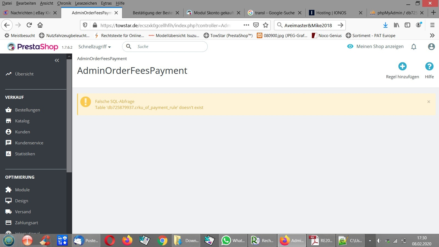Image resolution: width=439 pixels, height=247 pixels.
Task: Show the Firefox library icon
Action: pos(396,25)
